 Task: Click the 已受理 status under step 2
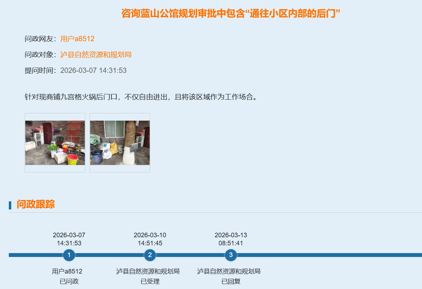(150, 281)
